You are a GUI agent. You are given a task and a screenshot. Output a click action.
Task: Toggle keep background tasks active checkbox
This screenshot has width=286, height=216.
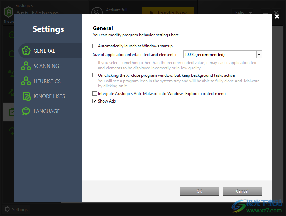pos(95,75)
